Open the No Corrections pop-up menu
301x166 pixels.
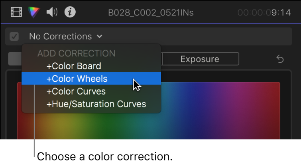coord(61,37)
